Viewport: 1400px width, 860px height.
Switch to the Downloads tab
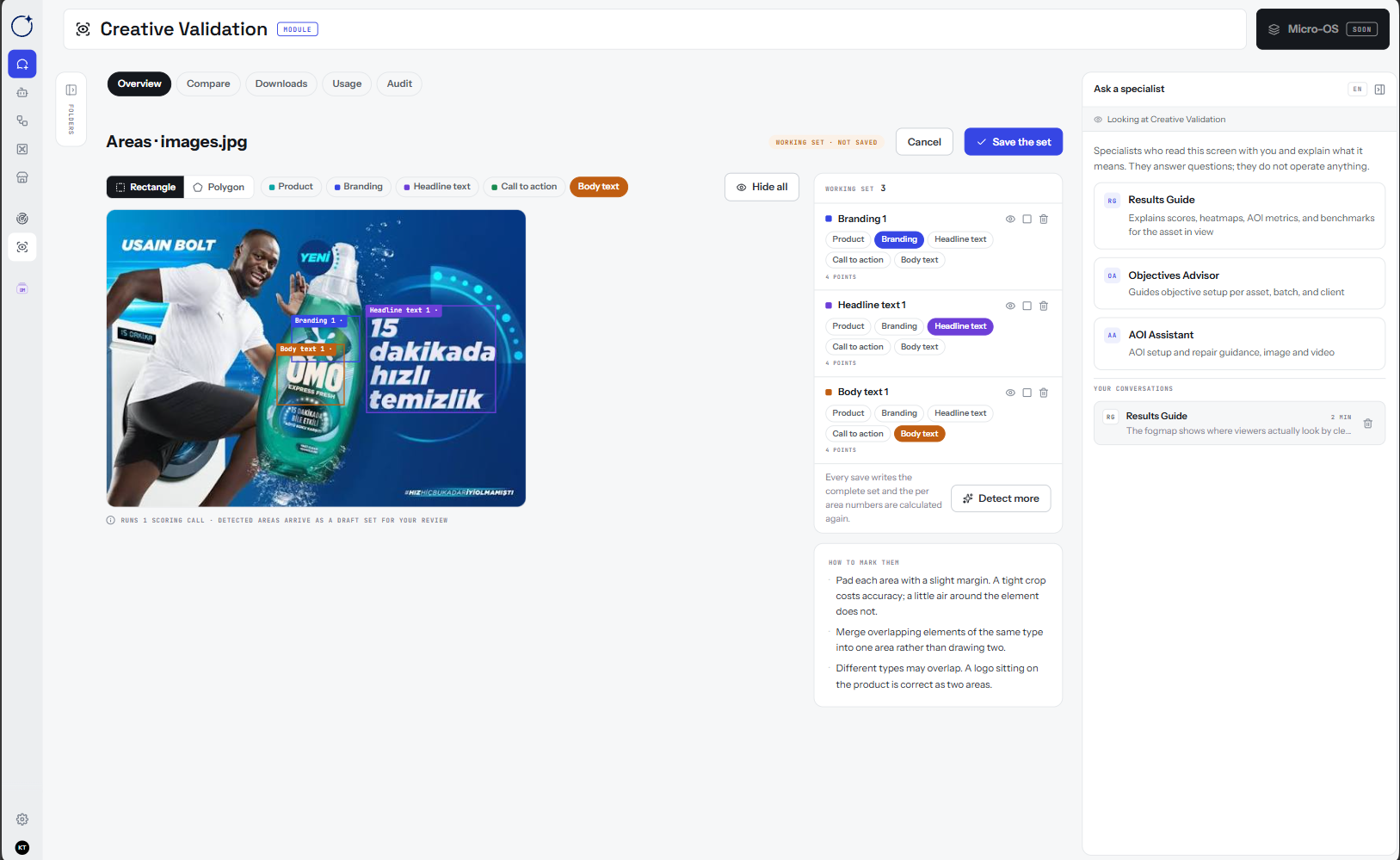pyautogui.click(x=281, y=84)
